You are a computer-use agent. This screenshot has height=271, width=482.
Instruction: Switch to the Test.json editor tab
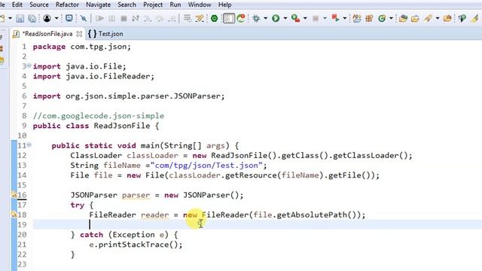[105, 34]
